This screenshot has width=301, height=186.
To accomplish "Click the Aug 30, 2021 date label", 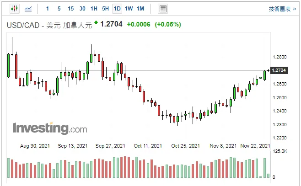I will pos(35,146).
